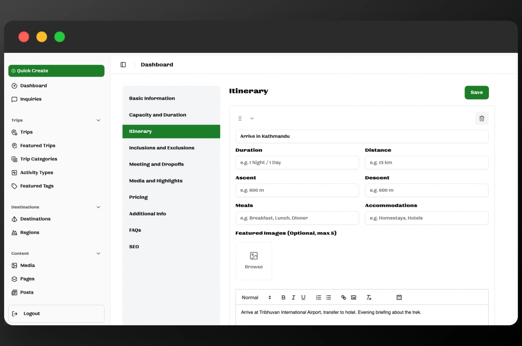522x346 pixels.
Task: Switch to Capacity and Duration tab
Action: pos(171,115)
